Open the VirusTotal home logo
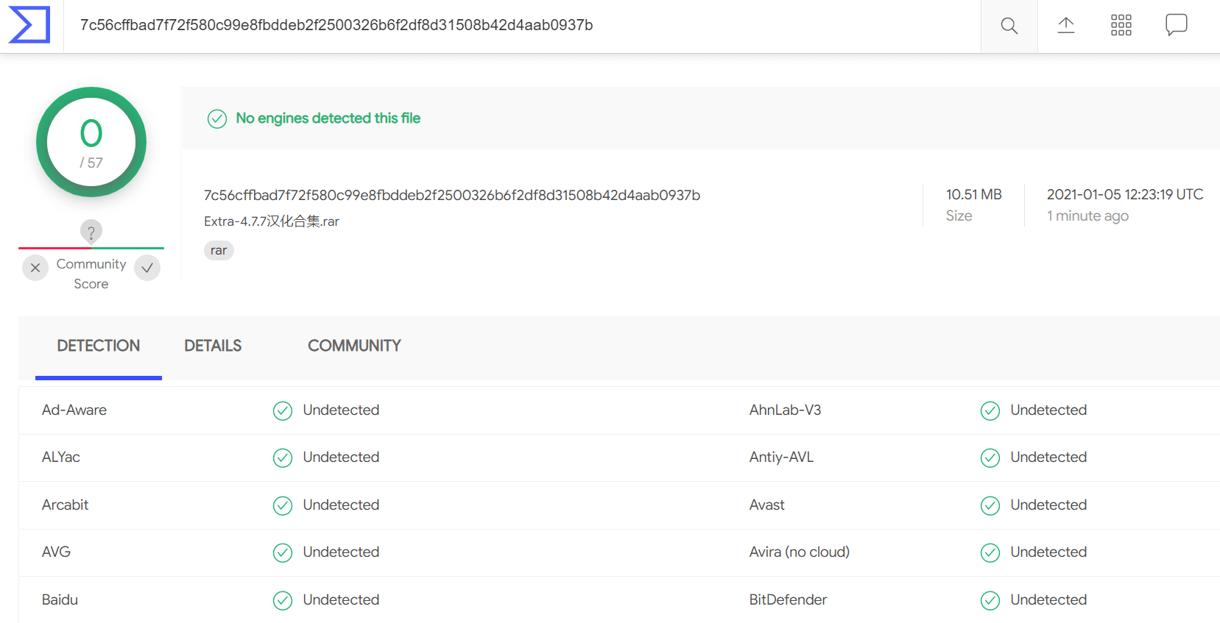 [x=29, y=25]
